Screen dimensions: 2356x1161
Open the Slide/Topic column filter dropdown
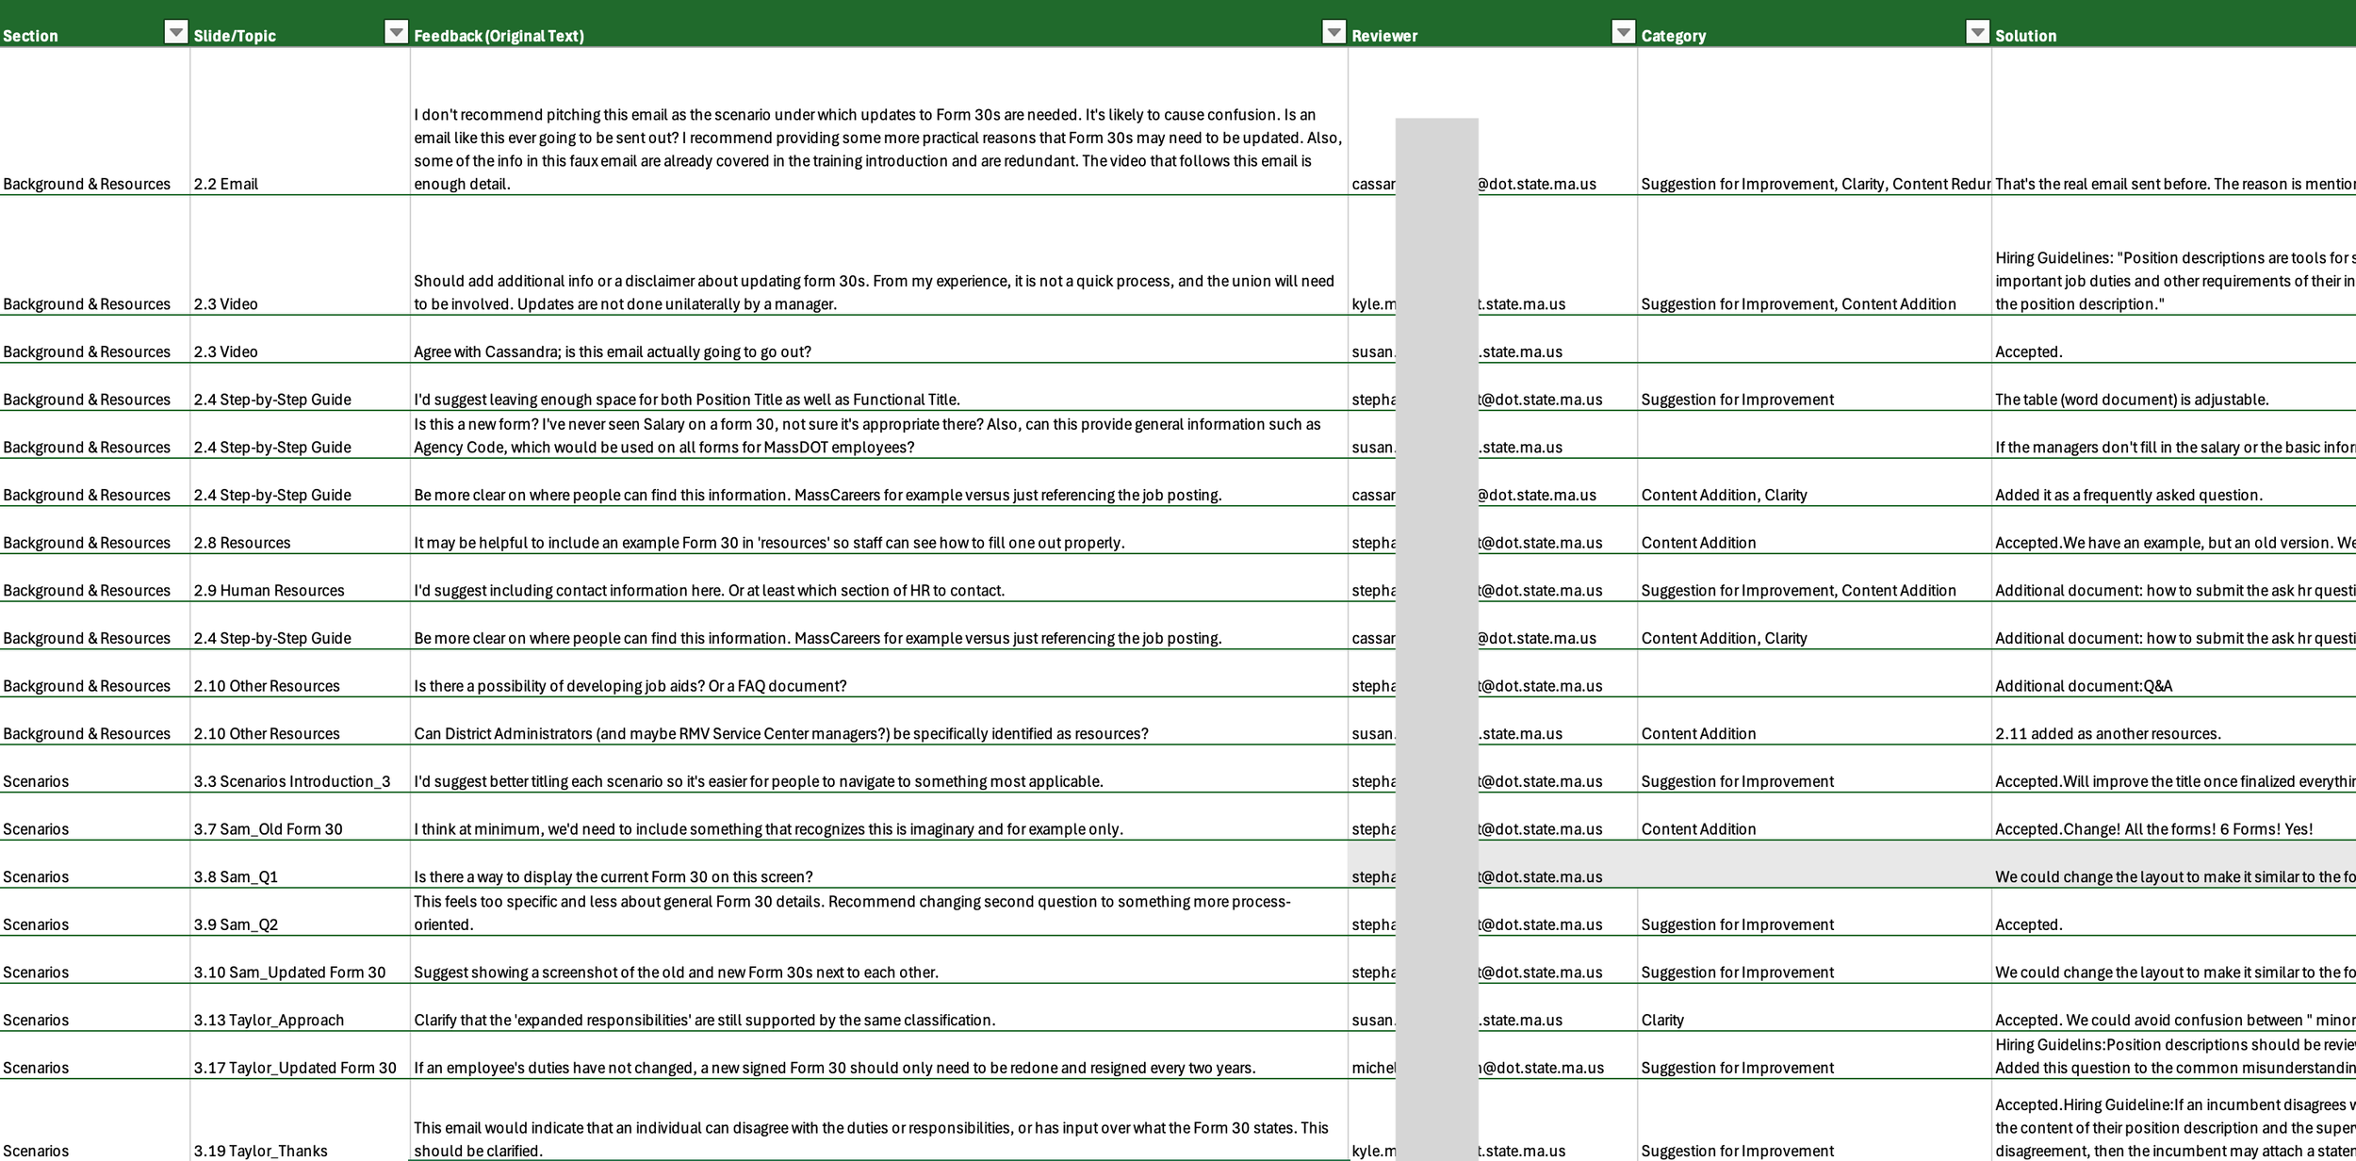coord(396,33)
